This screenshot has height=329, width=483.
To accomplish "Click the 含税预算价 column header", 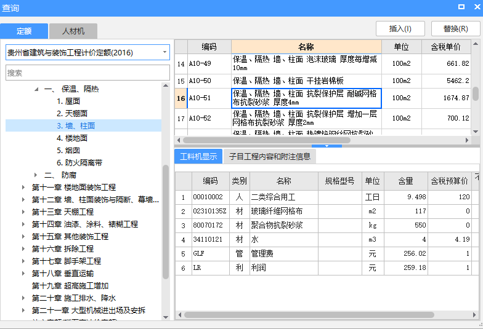I will pos(449,181).
